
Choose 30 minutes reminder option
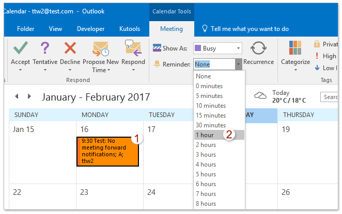click(219, 125)
